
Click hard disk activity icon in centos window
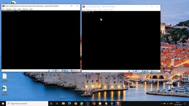[49, 71]
